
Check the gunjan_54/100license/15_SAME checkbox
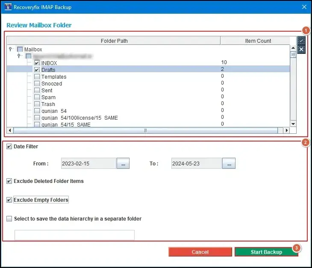tap(37, 118)
